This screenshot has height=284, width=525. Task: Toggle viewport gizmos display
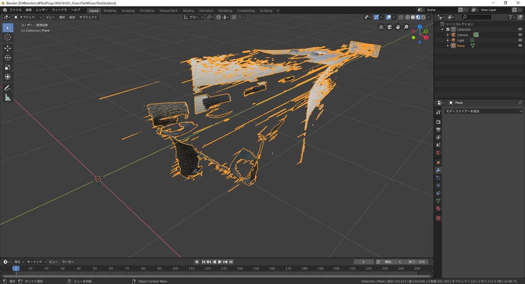pos(376,17)
